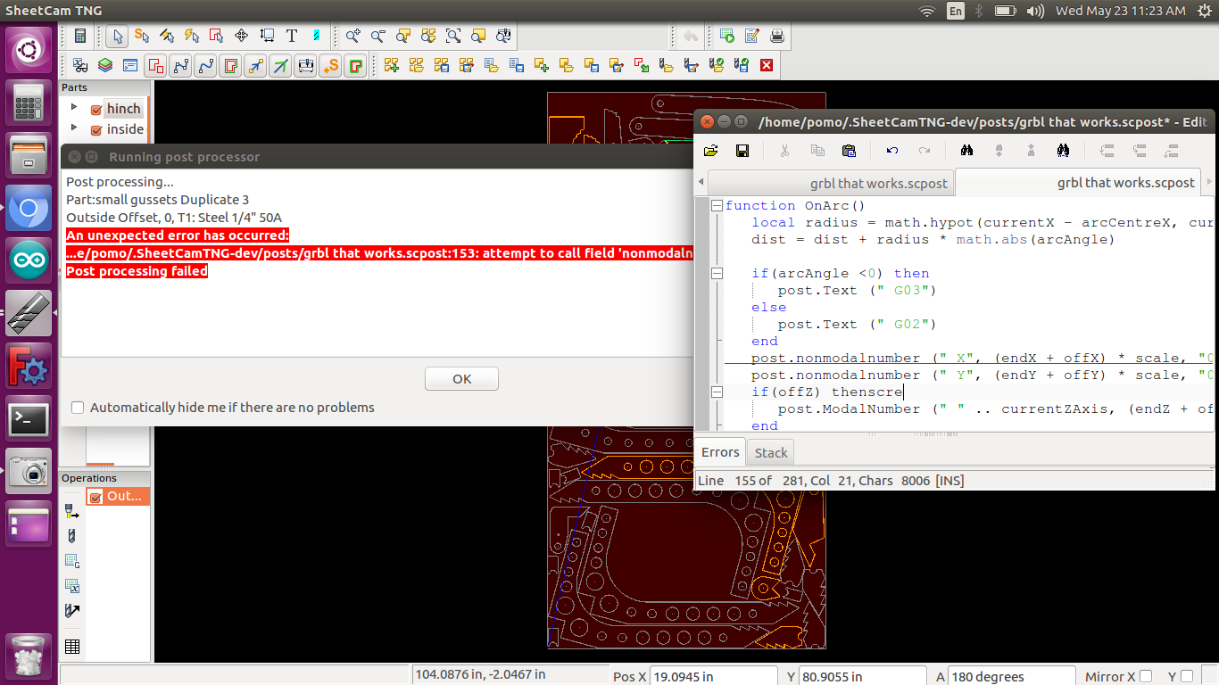This screenshot has height=685, width=1219.
Task: Collapse the 'function OnArc()' fold marker
Action: point(717,206)
